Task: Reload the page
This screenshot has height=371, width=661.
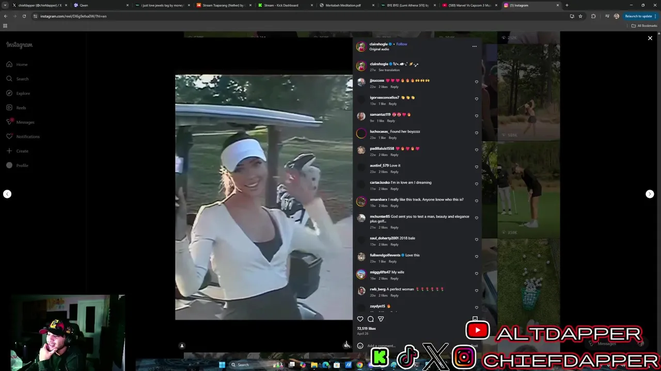Action: pyautogui.click(x=24, y=16)
